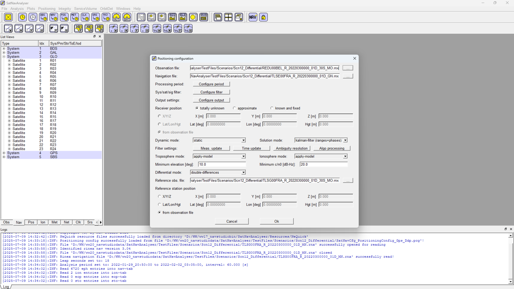Click the NAV clock toolbar icon
This screenshot has height=289, width=514.
(x=53, y=17)
